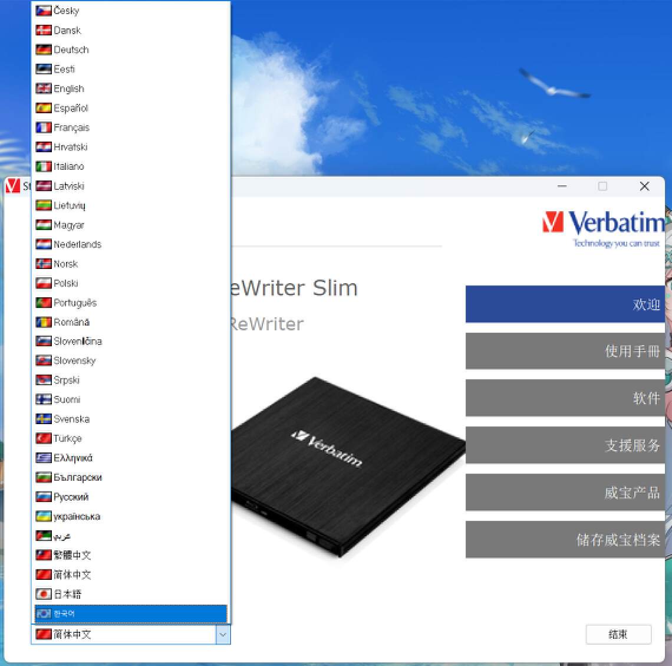Select Lietuvių language entry
This screenshot has height=666, width=672.
[x=131, y=205]
